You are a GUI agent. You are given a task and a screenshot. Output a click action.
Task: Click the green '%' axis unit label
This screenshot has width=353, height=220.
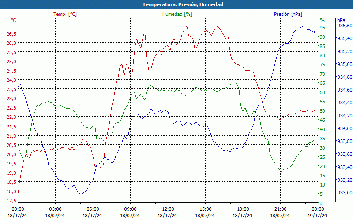(323, 20)
